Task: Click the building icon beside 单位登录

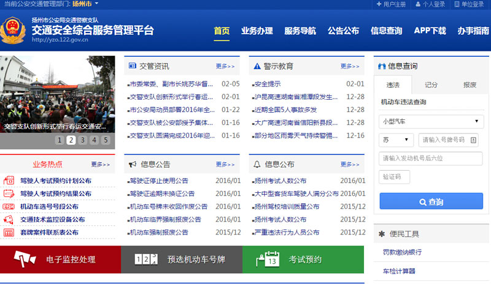Action: pyautogui.click(x=457, y=4)
